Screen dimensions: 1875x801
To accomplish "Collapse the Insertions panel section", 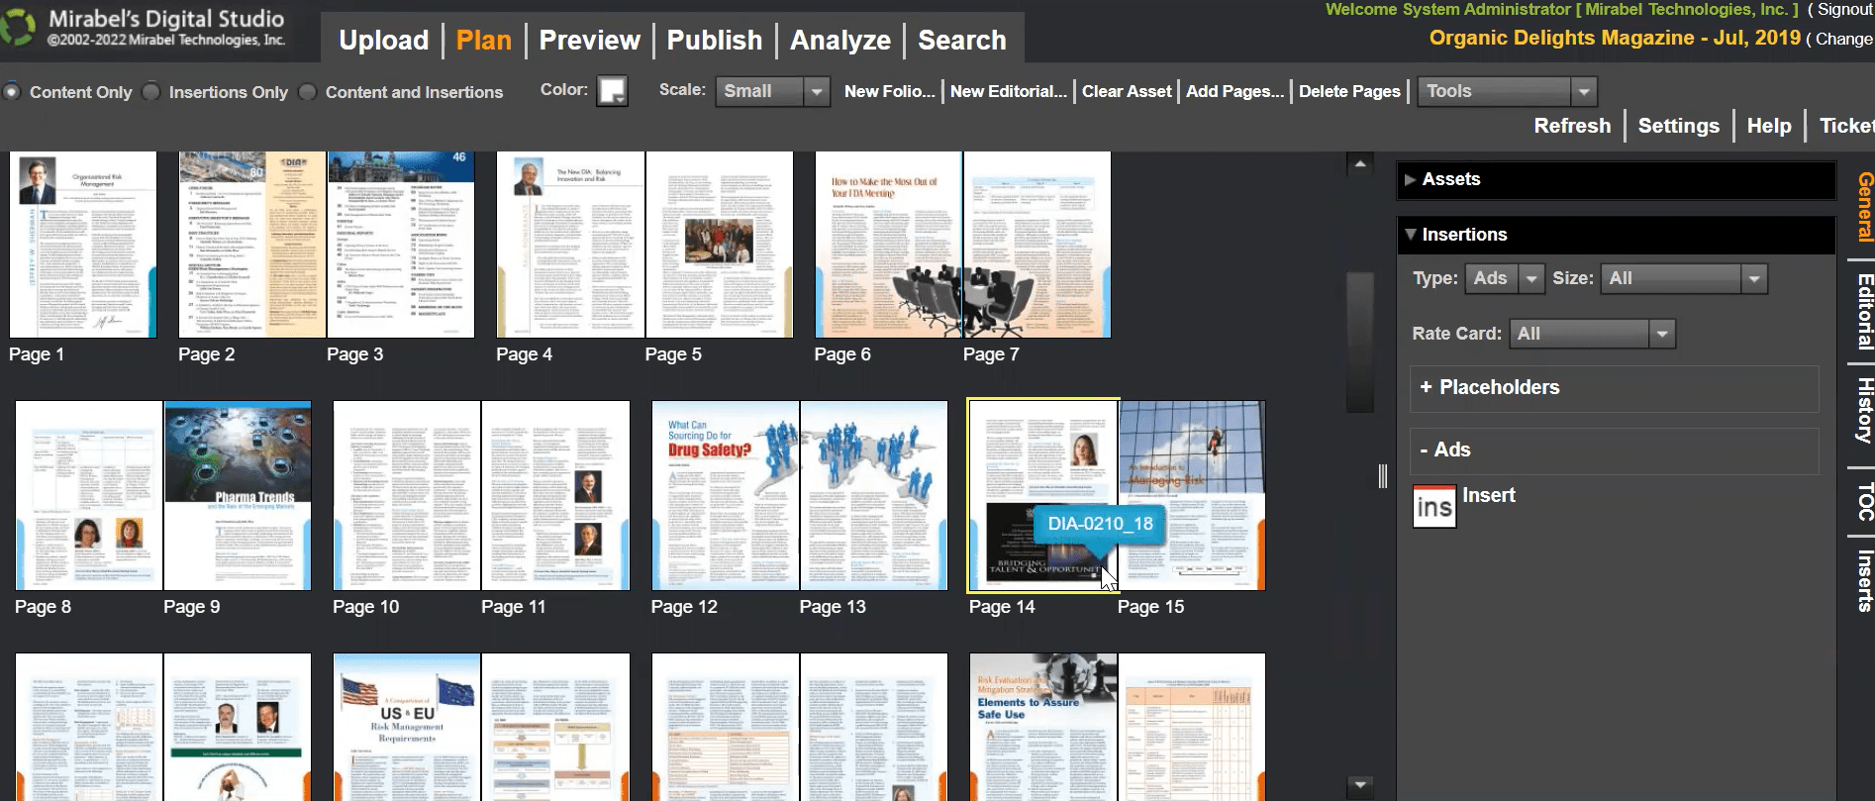I will (1411, 235).
